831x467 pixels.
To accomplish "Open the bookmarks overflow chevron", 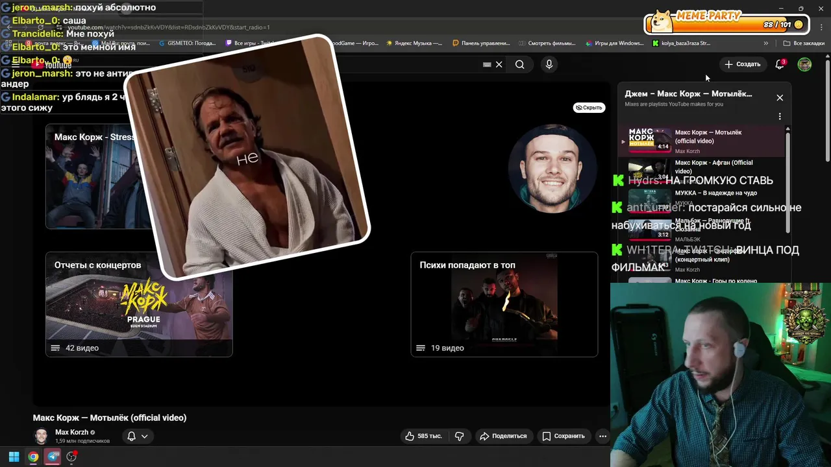I will click(x=765, y=43).
